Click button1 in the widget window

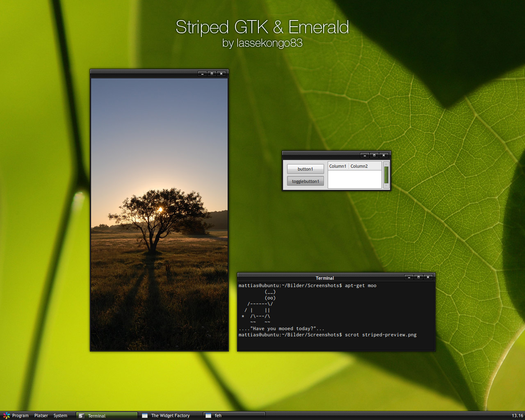tap(305, 169)
